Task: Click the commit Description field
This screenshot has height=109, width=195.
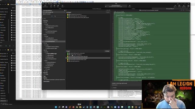Action: pos(126,85)
